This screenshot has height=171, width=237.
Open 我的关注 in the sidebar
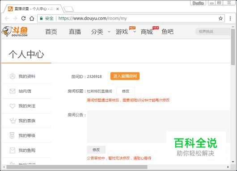[x=27, y=106]
